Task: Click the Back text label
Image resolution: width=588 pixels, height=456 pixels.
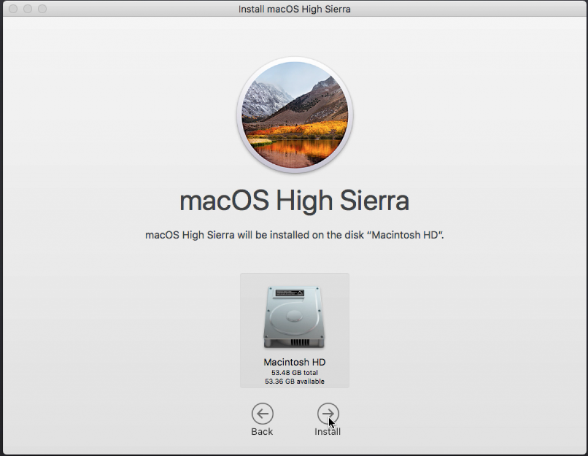Action: click(x=262, y=432)
